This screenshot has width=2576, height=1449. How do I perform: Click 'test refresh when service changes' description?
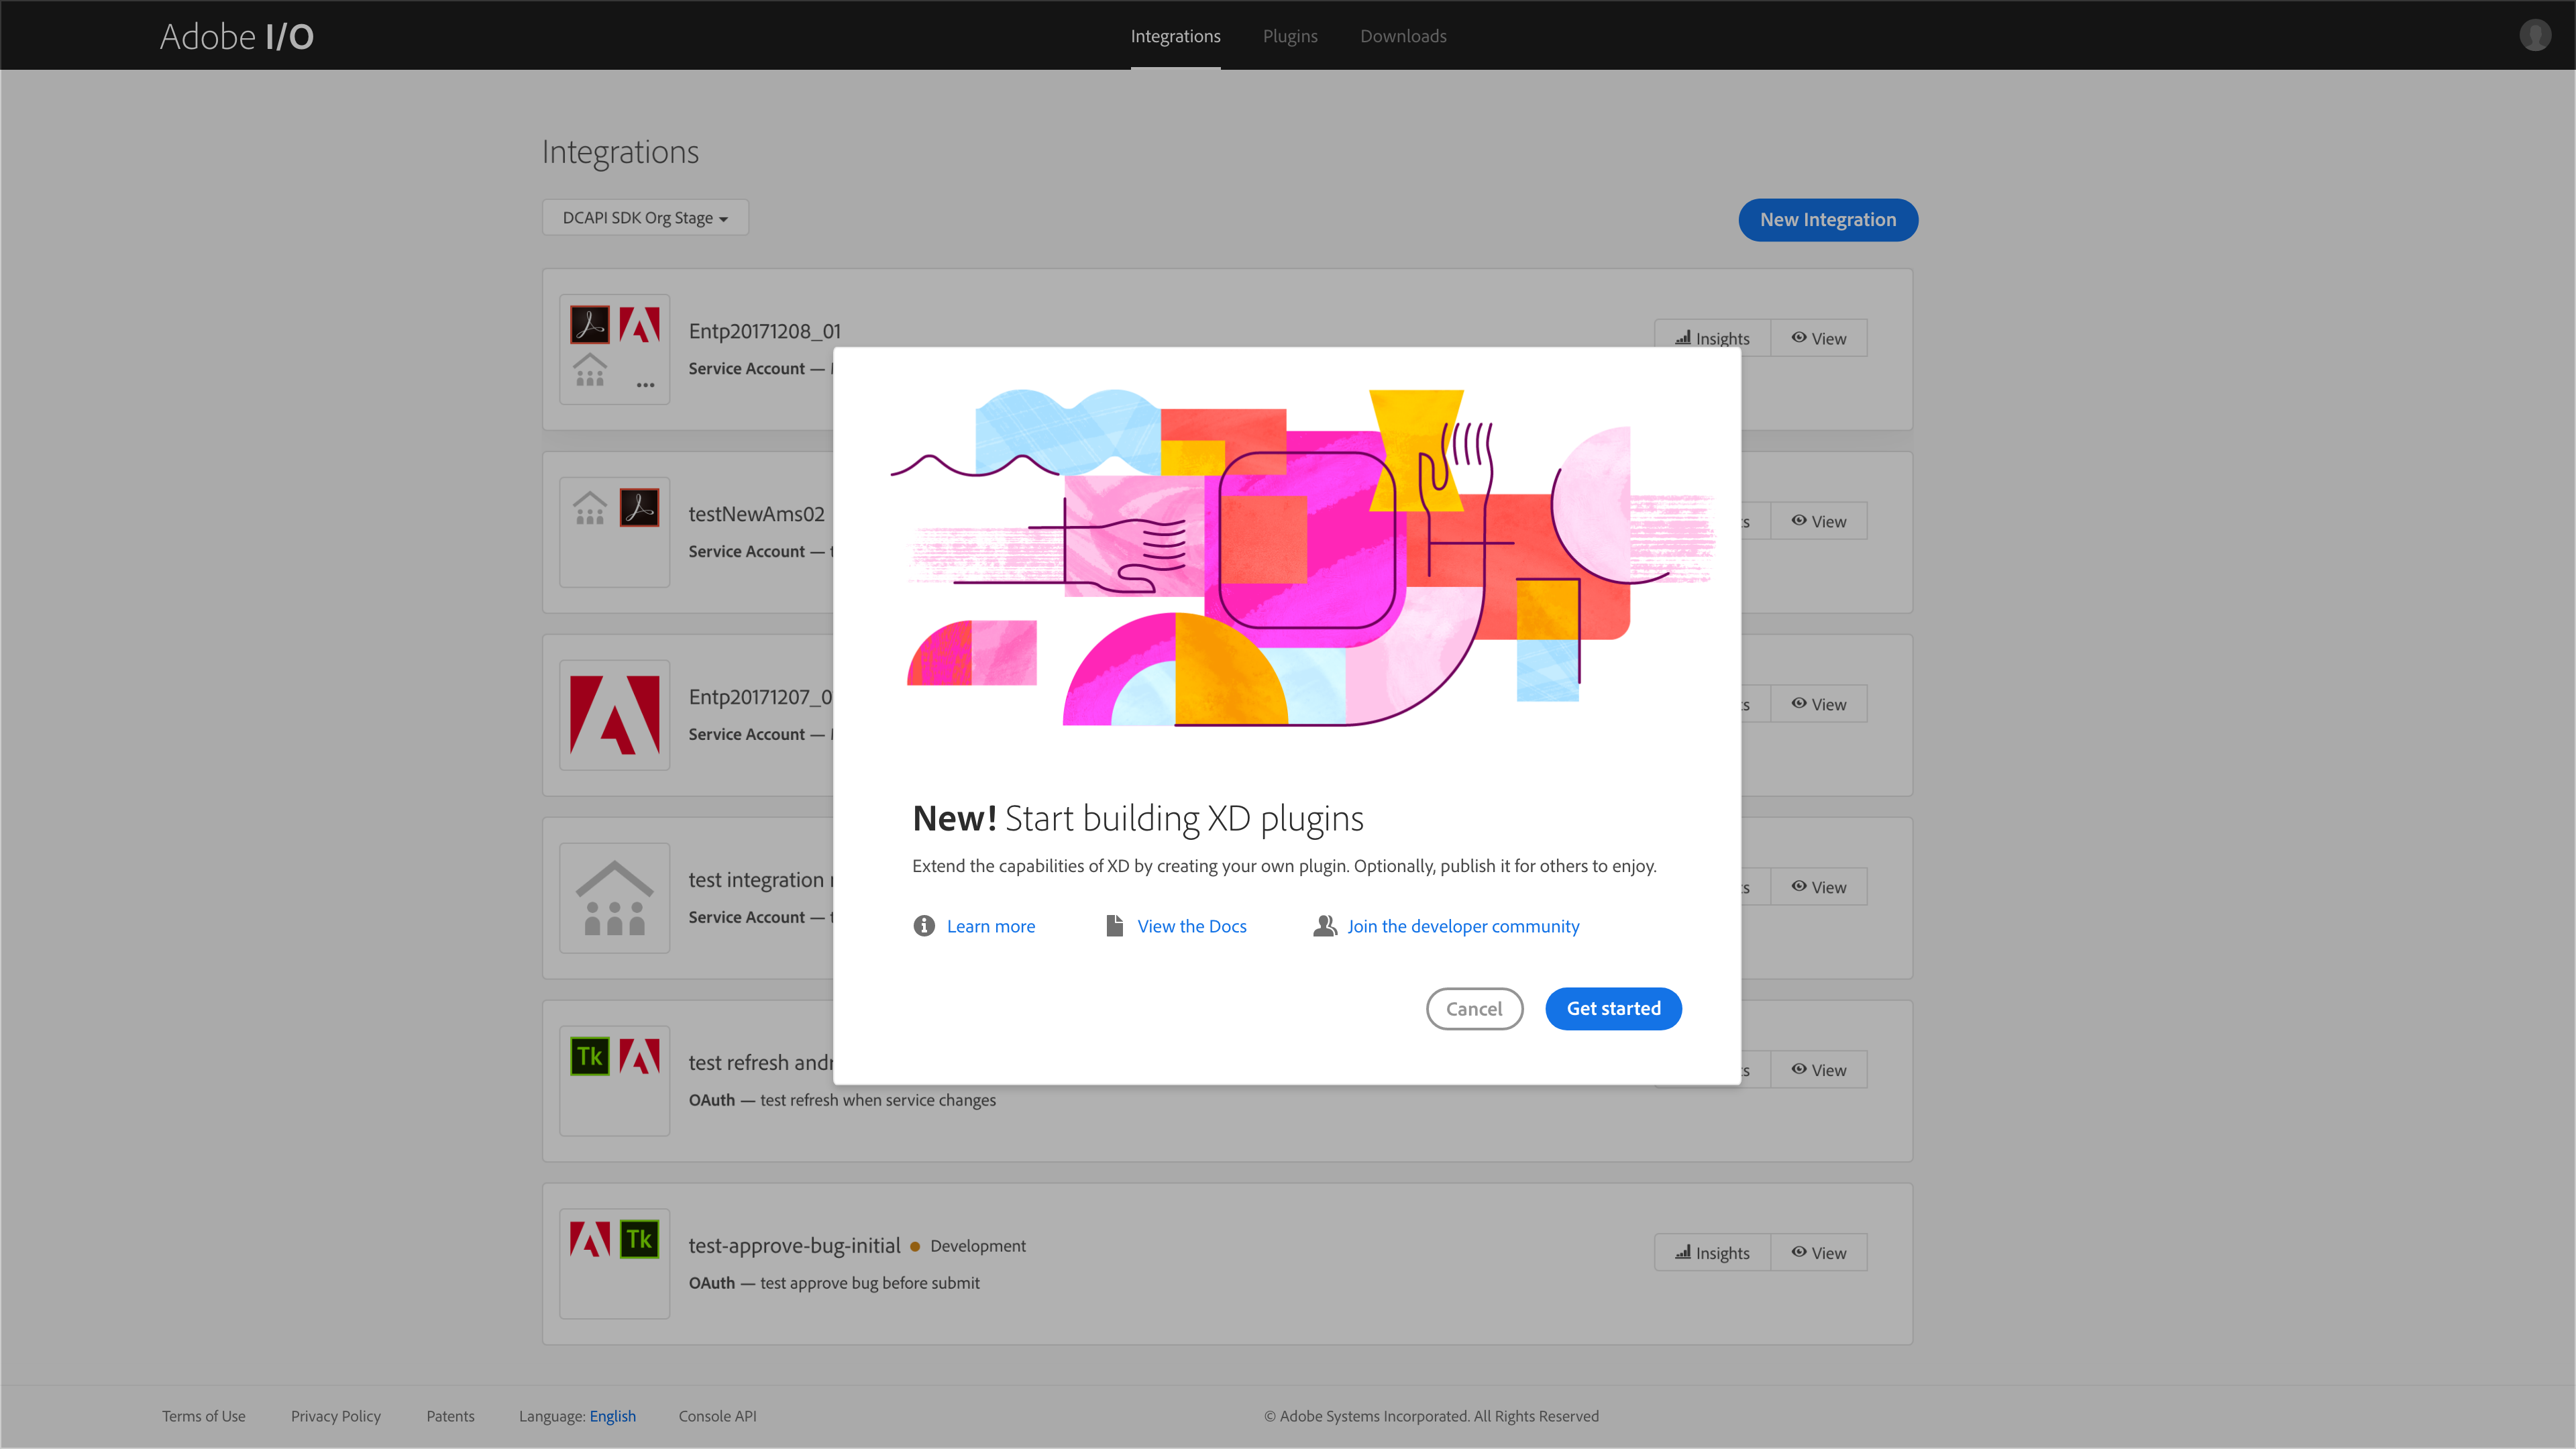(x=877, y=1100)
